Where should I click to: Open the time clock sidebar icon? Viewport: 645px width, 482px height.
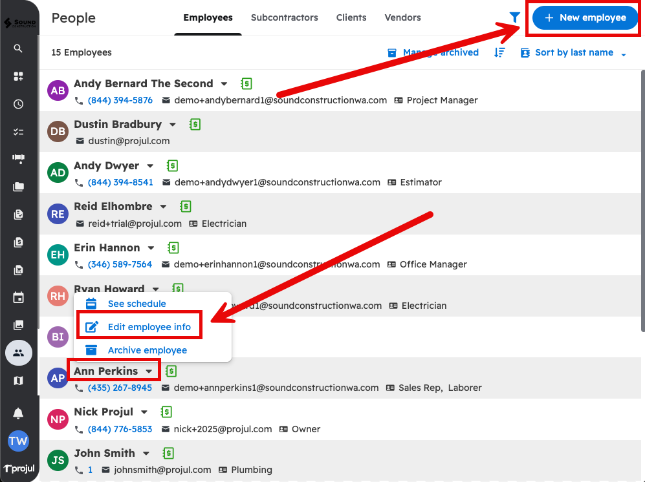pyautogui.click(x=18, y=104)
